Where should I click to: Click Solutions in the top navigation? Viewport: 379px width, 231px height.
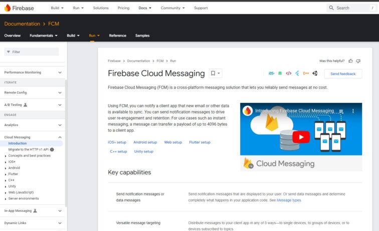(x=101, y=8)
